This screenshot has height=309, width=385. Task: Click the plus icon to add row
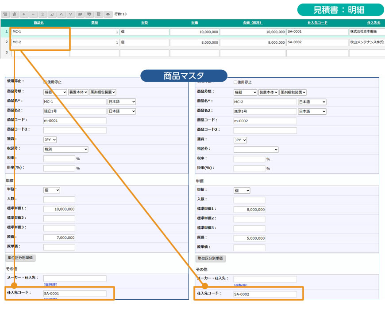pos(24,14)
